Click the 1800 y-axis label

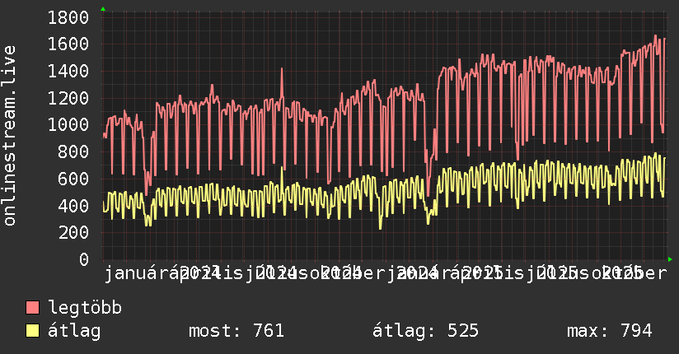click(68, 18)
